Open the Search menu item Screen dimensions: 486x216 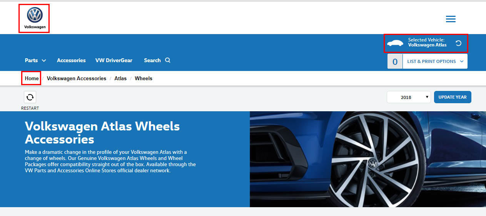point(152,60)
